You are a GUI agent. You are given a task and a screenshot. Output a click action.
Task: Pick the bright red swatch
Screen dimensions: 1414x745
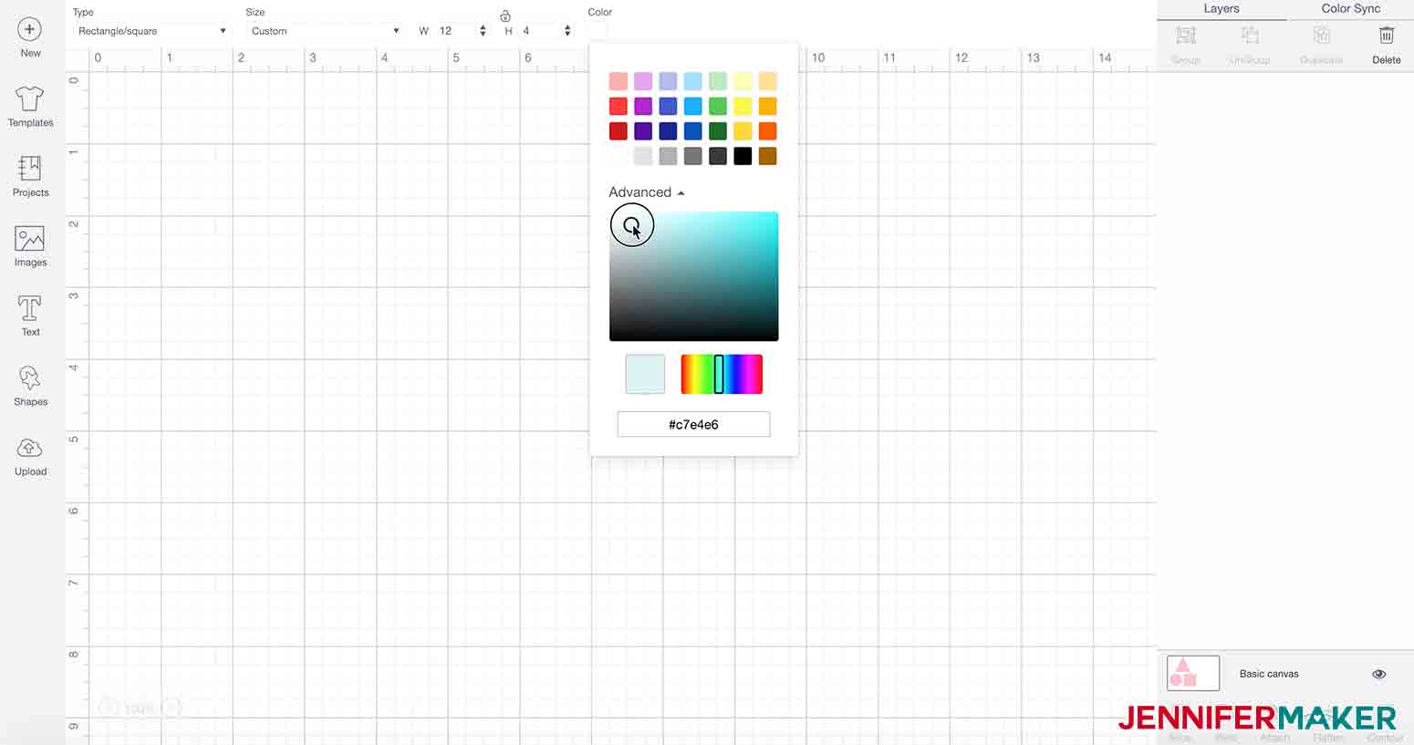pyautogui.click(x=619, y=106)
